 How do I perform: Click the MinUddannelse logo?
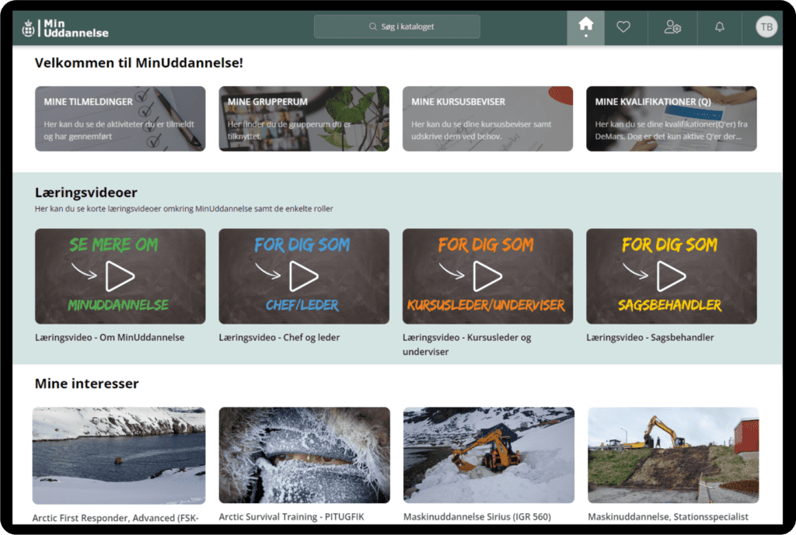click(x=65, y=26)
